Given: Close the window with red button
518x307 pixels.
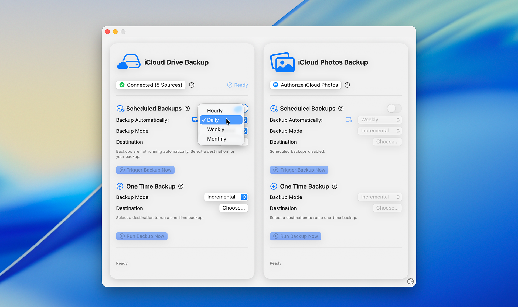Looking at the screenshot, I should (x=107, y=32).
